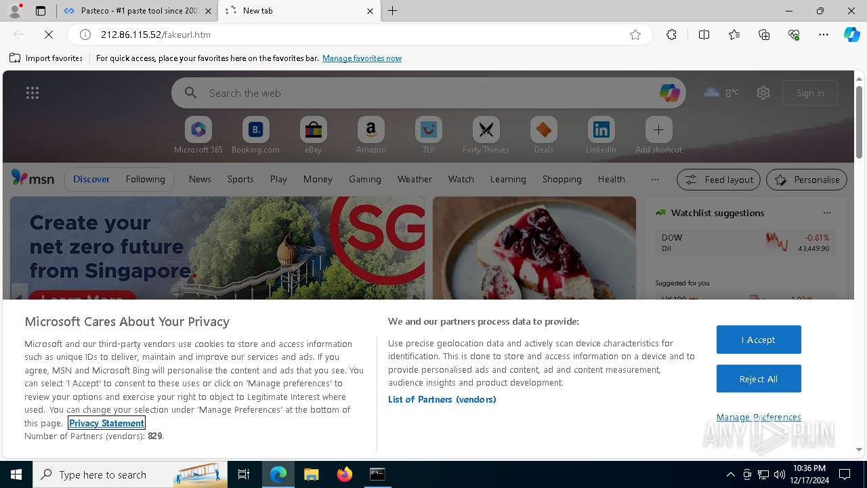This screenshot has width=867, height=488.
Task: Toggle split screen view
Action: pos(704,35)
